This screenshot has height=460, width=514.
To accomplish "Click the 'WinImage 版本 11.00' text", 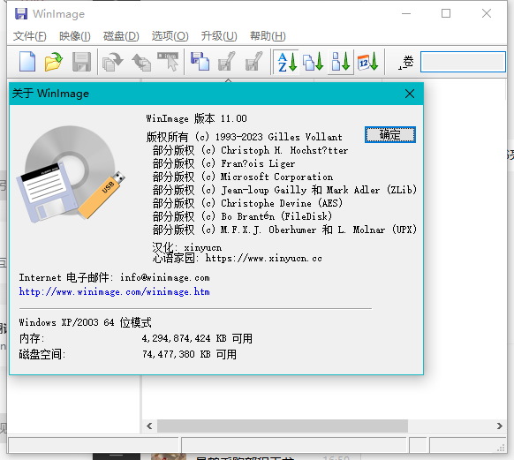I will click(197, 118).
